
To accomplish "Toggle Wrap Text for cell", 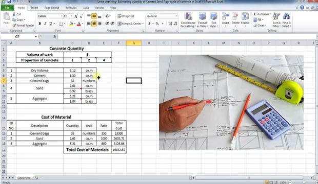I will click(x=126, y=16).
